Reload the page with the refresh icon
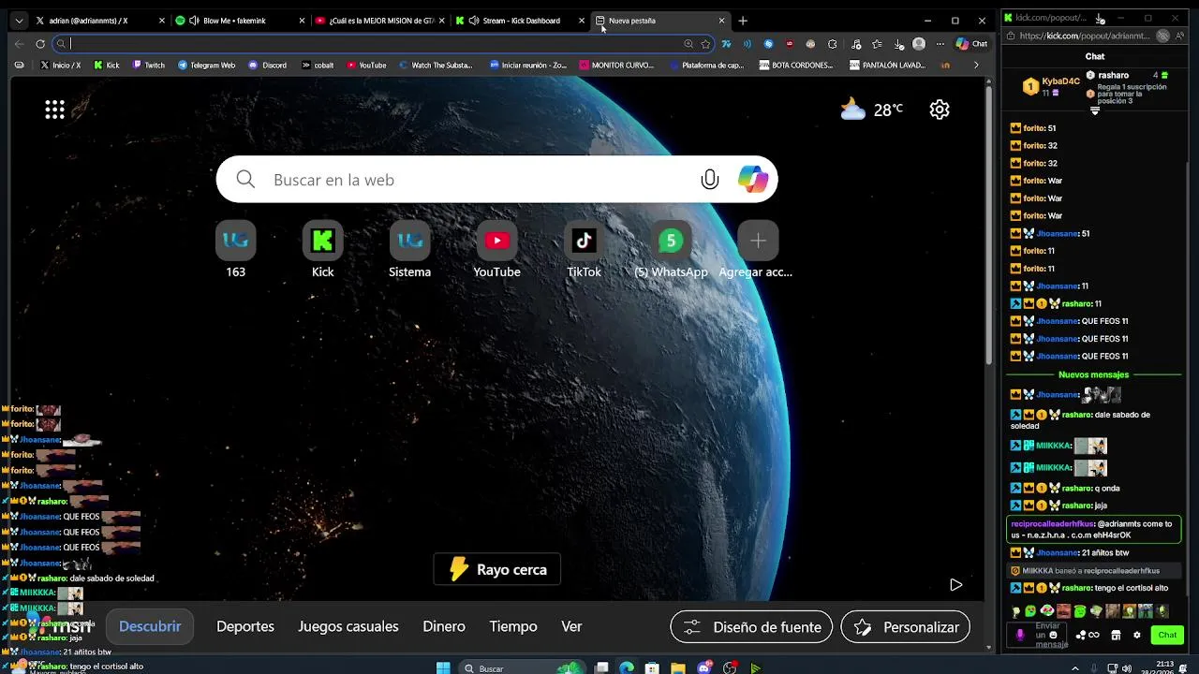The height and width of the screenshot is (674, 1199). [x=40, y=44]
